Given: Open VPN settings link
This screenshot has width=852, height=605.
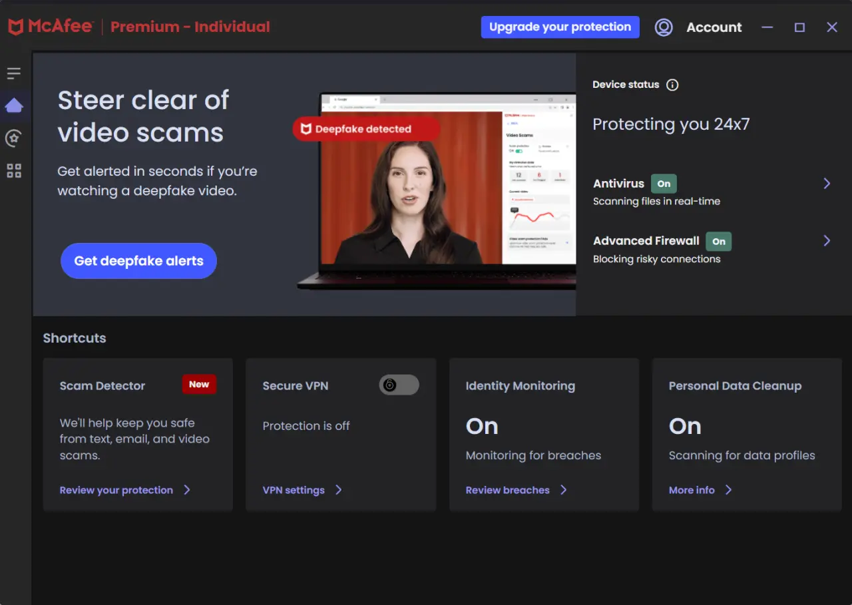Looking at the screenshot, I should [x=294, y=490].
